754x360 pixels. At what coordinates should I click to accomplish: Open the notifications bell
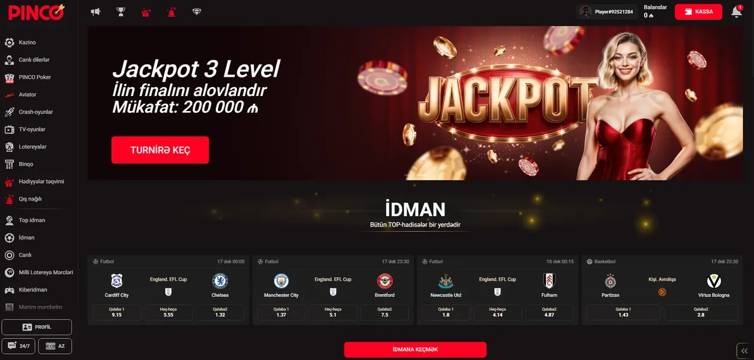click(737, 11)
